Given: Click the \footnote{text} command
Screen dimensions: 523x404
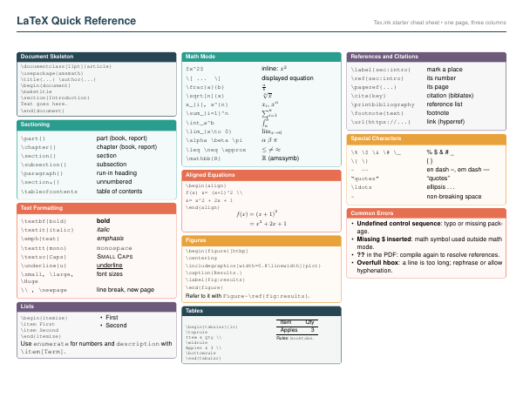Looking at the screenshot, I should coord(377,113).
